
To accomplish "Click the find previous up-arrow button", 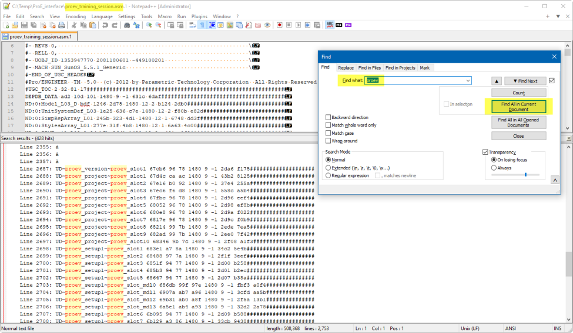I will point(496,81).
